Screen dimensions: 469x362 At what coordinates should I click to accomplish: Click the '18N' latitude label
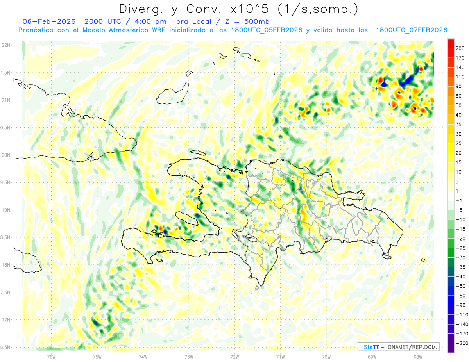click(5, 265)
